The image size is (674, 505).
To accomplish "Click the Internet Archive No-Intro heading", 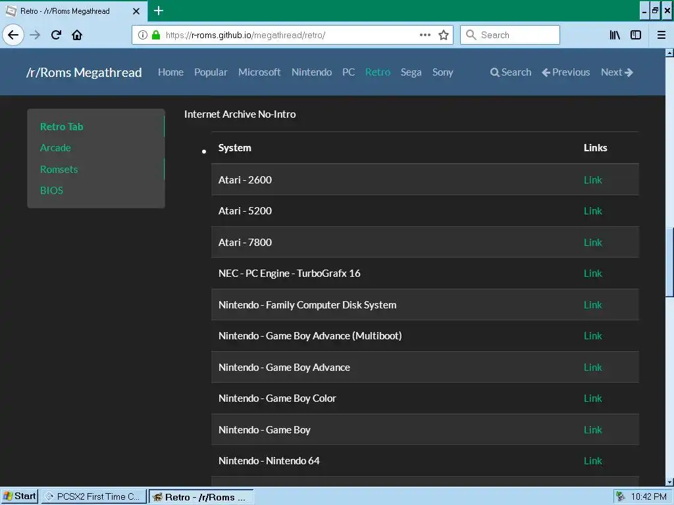I will click(x=240, y=114).
